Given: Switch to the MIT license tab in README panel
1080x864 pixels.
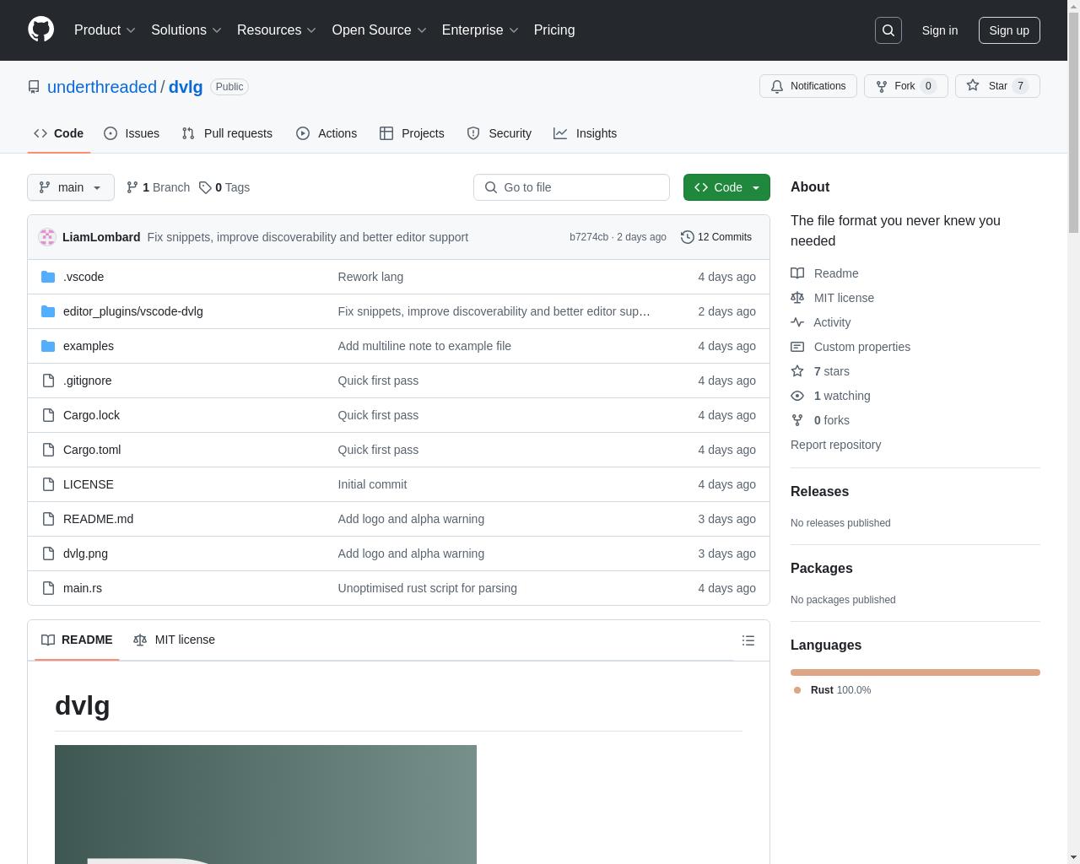Looking at the screenshot, I should (175, 640).
